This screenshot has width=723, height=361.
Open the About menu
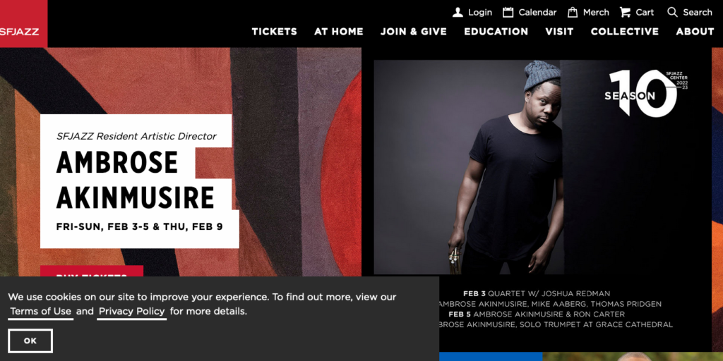point(695,32)
